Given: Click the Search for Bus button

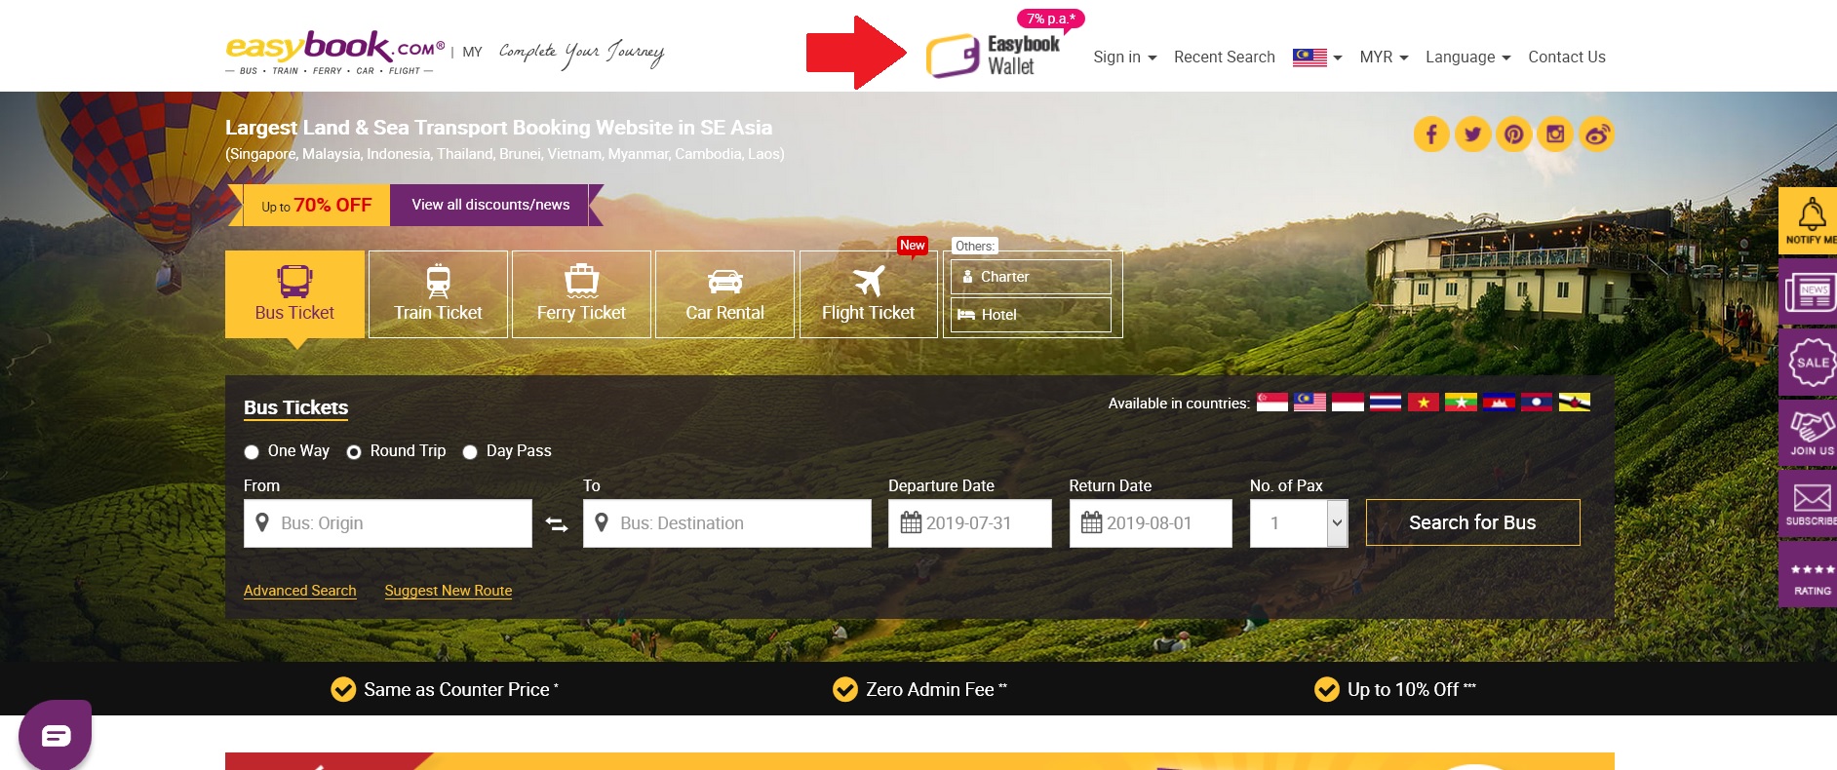Looking at the screenshot, I should click(x=1472, y=522).
